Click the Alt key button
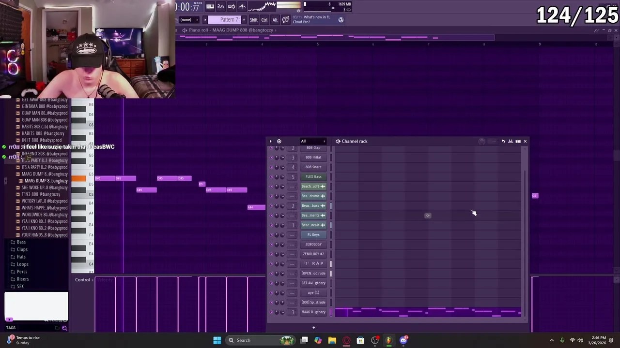 point(275,20)
